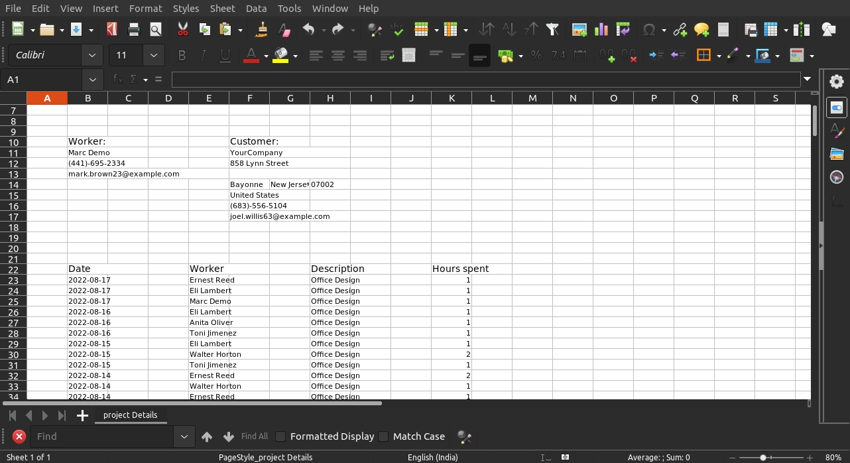The height and width of the screenshot is (463, 850).
Task: Click the New spreadsheet icon
Action: 18,29
